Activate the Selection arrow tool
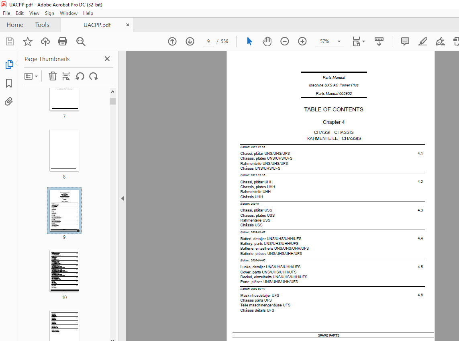The image size is (459, 341). (249, 41)
